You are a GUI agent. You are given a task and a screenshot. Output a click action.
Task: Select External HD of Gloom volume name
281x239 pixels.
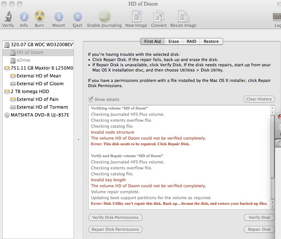click(40, 84)
